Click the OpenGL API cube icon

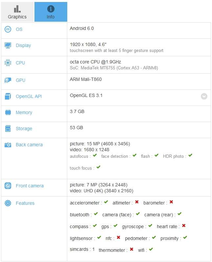pyautogui.click(x=8, y=96)
